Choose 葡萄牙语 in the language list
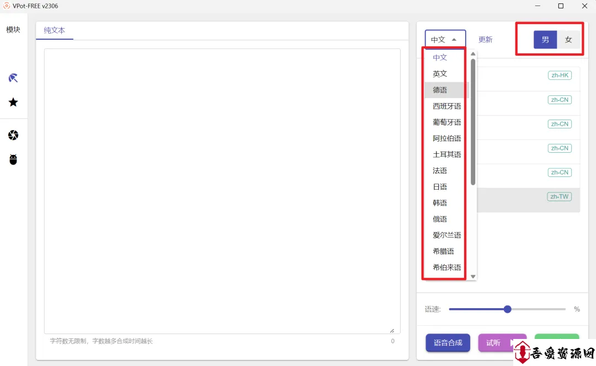The width and height of the screenshot is (596, 366). tap(446, 122)
